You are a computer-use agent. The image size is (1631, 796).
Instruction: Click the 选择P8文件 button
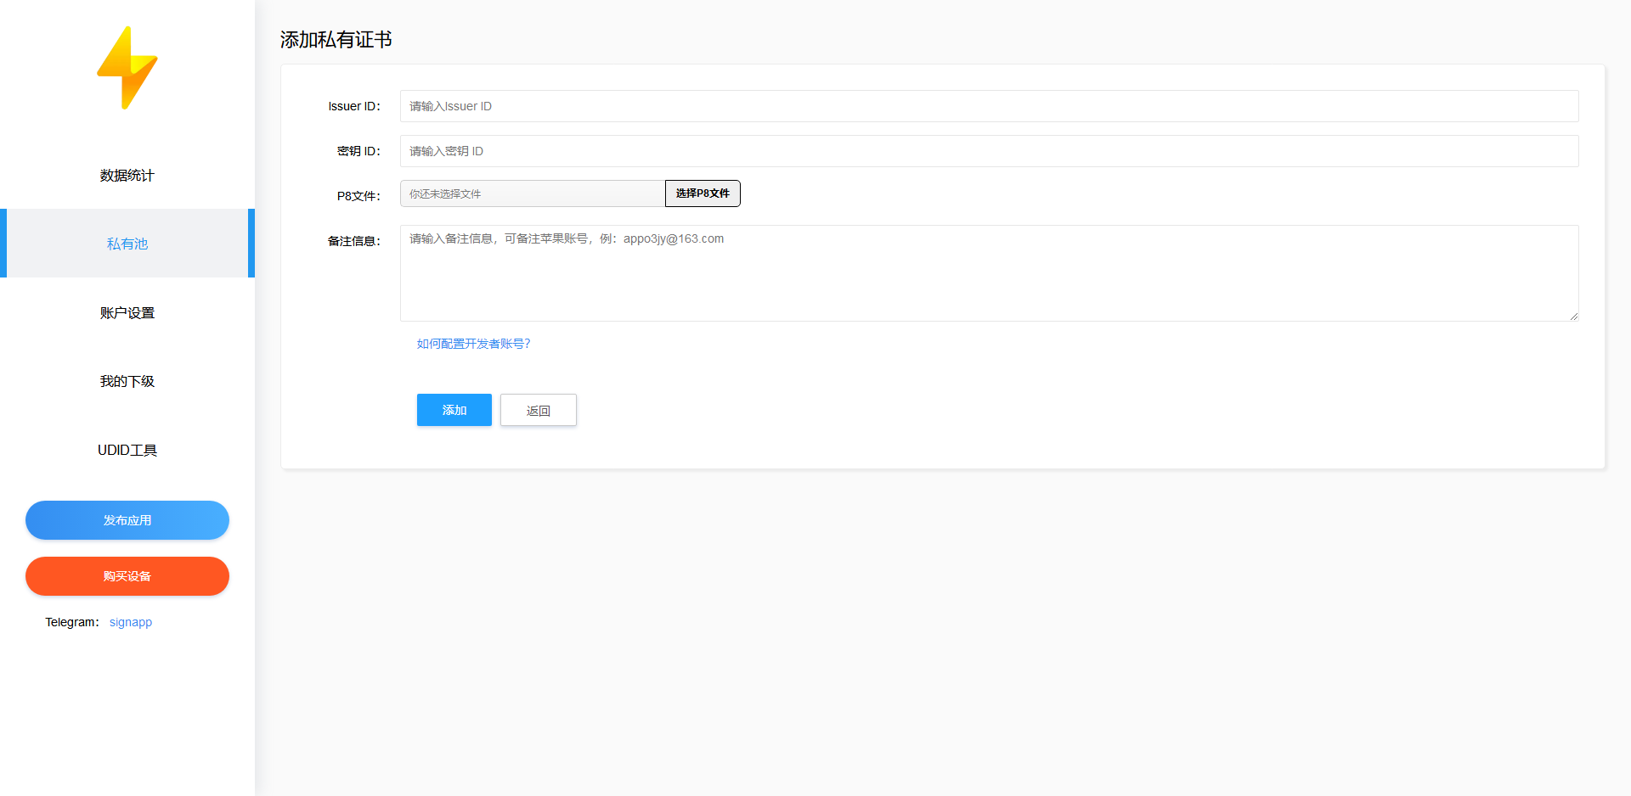coord(703,193)
